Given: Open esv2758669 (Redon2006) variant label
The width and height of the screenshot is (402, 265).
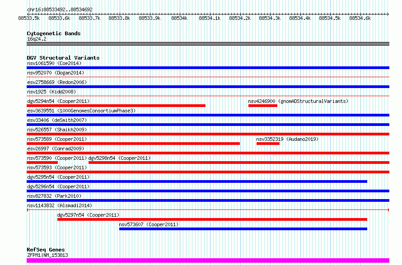Looking at the screenshot, I should (57, 82).
